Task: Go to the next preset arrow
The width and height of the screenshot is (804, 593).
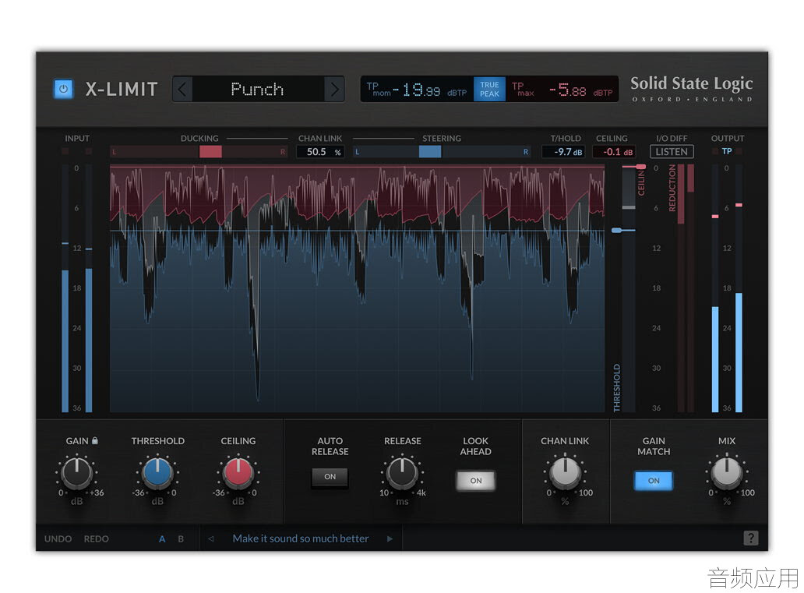Action: click(x=334, y=90)
